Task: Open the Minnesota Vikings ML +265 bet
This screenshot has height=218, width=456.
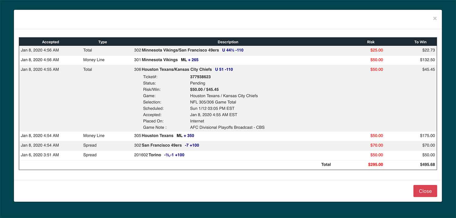Action: (228, 60)
